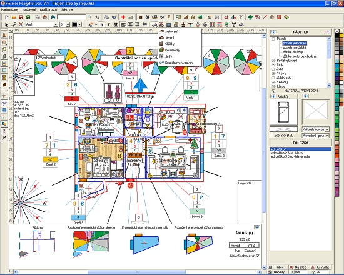Click the Na střed button
Image resolution: width=344 pixels, height=275 pixels.
tap(298, 267)
